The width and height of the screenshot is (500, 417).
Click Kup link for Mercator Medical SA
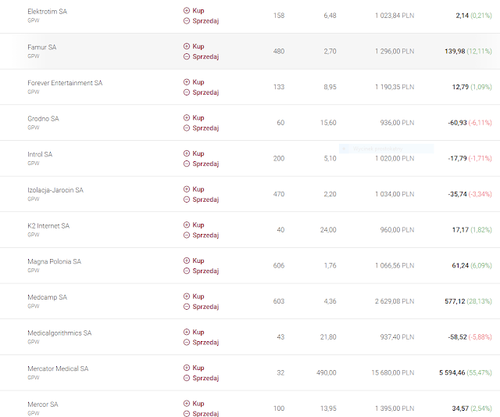[x=198, y=368]
